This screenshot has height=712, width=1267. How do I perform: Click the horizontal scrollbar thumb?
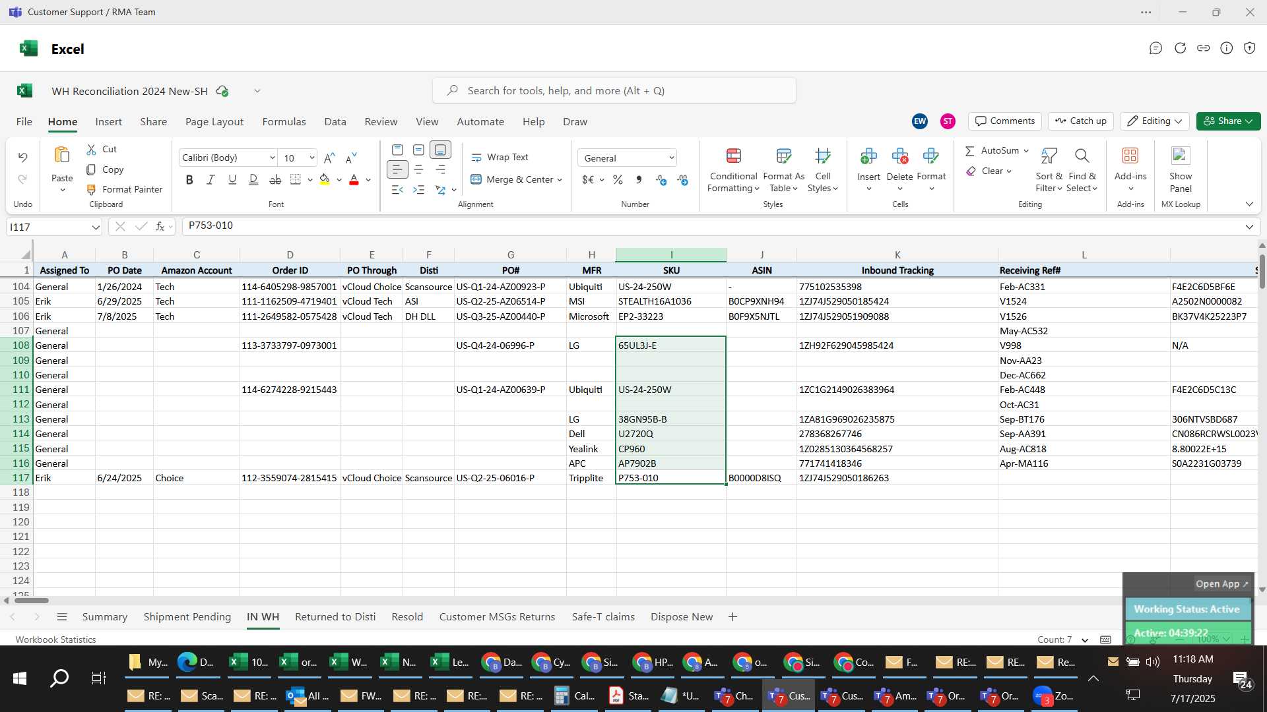pos(32,601)
